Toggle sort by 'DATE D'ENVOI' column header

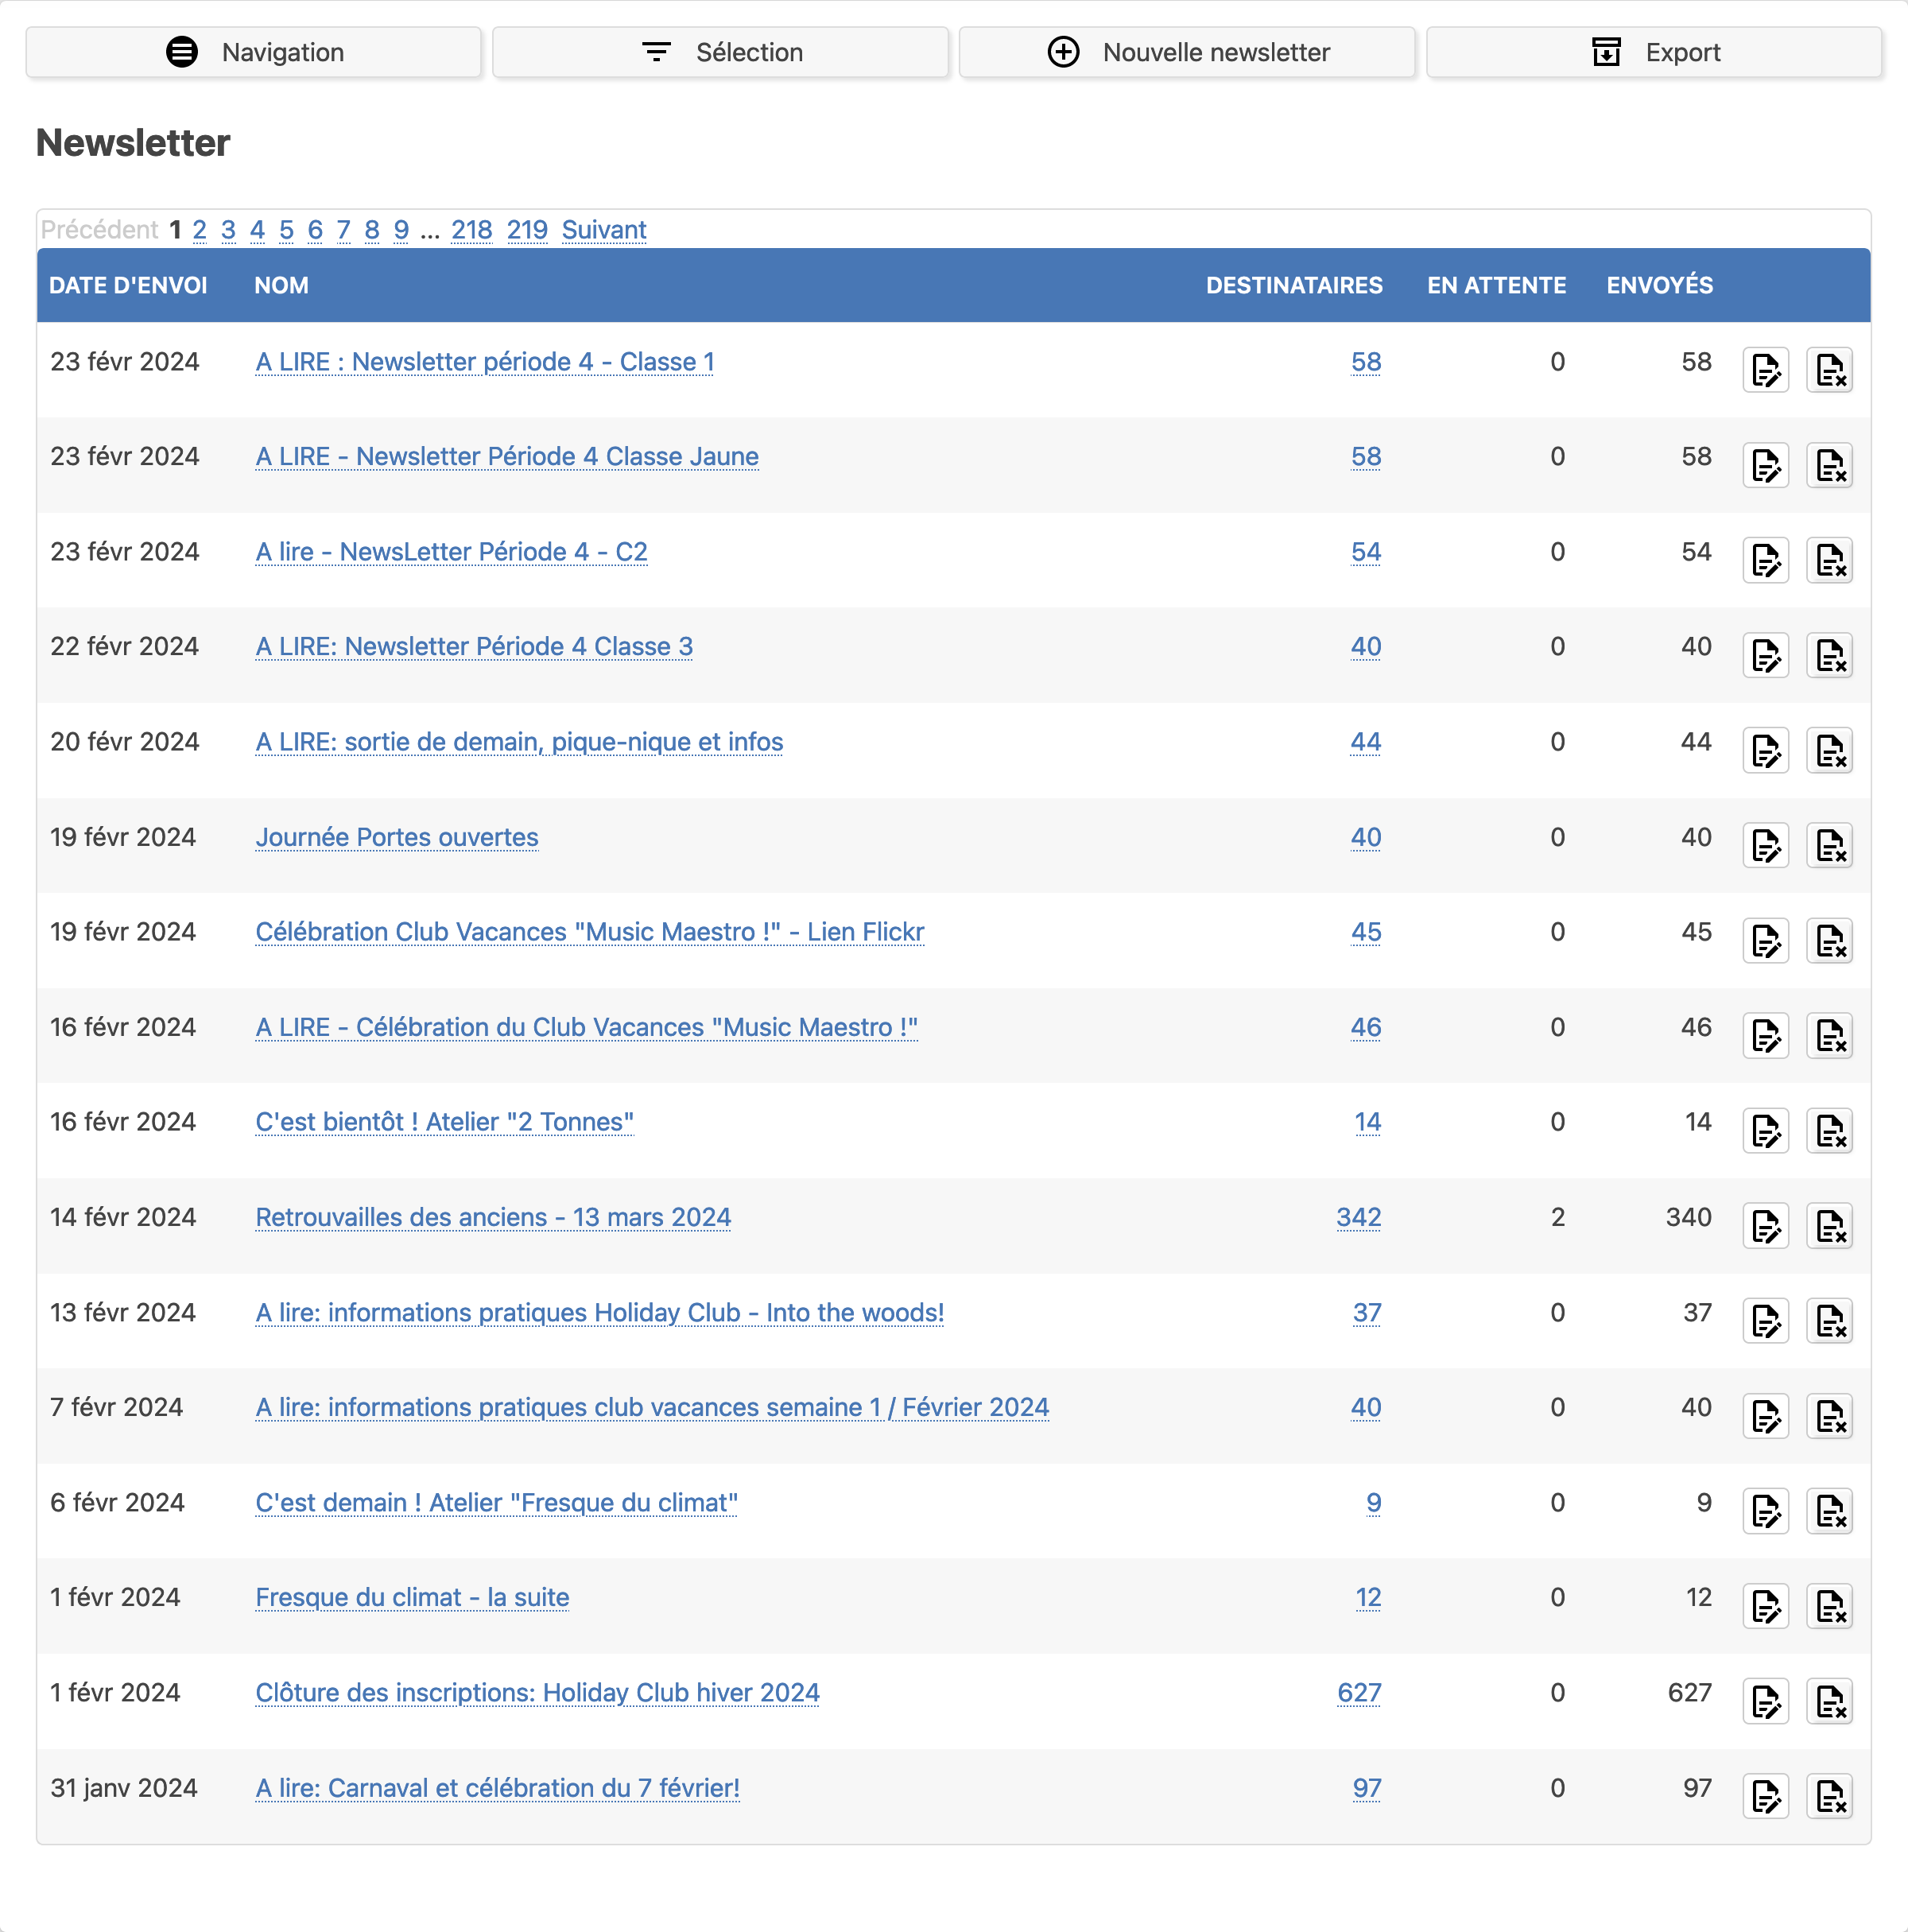tap(130, 285)
